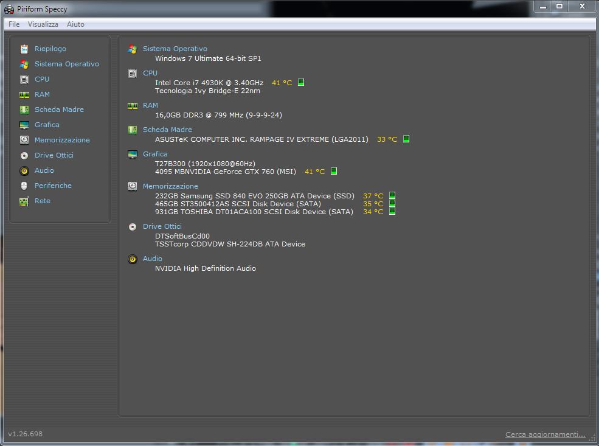Click the 16,0GB DDR3 RAM text
This screenshot has height=446, width=599.
[218, 115]
